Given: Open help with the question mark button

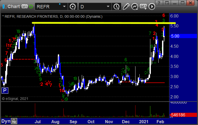Looking at the screenshot, I should pyautogui.click(x=159, y=3).
